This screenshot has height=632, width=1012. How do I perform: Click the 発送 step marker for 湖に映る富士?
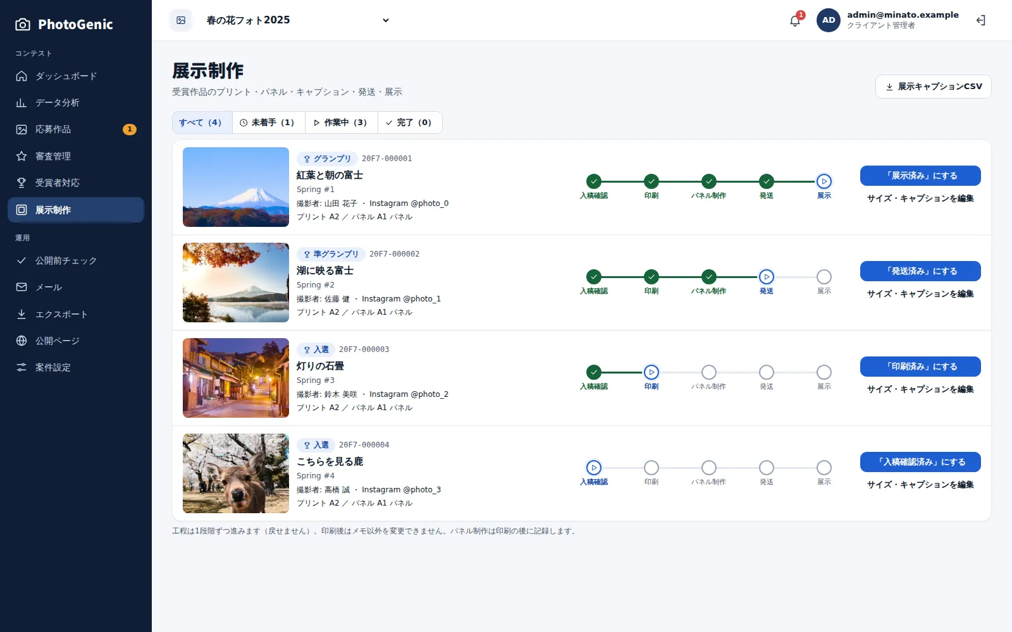coord(767,277)
